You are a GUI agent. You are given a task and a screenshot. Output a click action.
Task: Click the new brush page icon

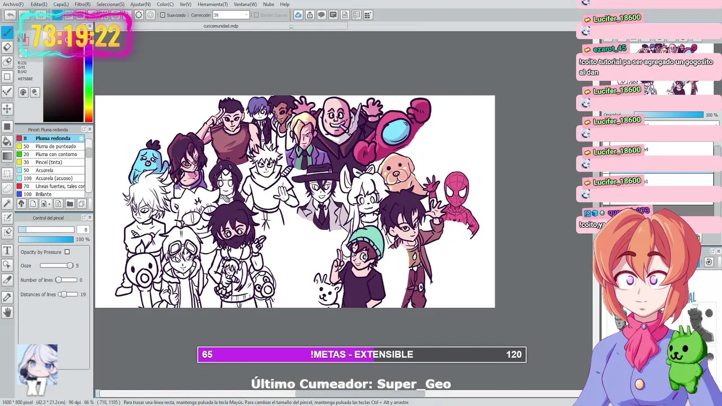click(x=33, y=204)
